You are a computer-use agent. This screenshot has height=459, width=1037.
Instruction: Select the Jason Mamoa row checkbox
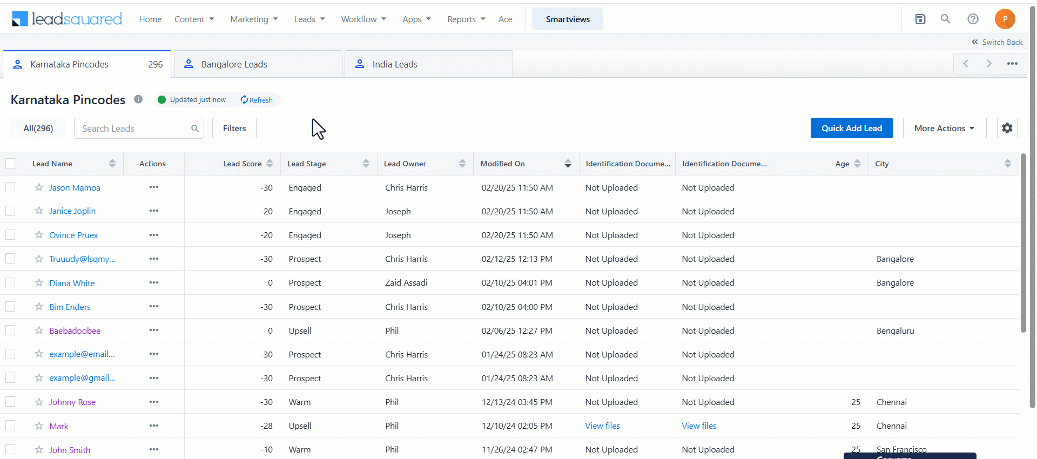pyautogui.click(x=10, y=187)
